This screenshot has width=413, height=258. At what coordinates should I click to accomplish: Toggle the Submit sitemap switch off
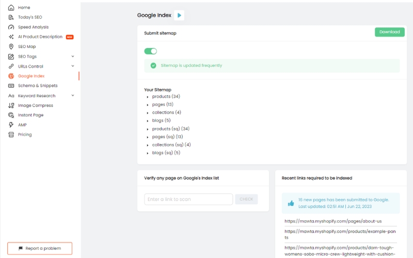point(151,51)
